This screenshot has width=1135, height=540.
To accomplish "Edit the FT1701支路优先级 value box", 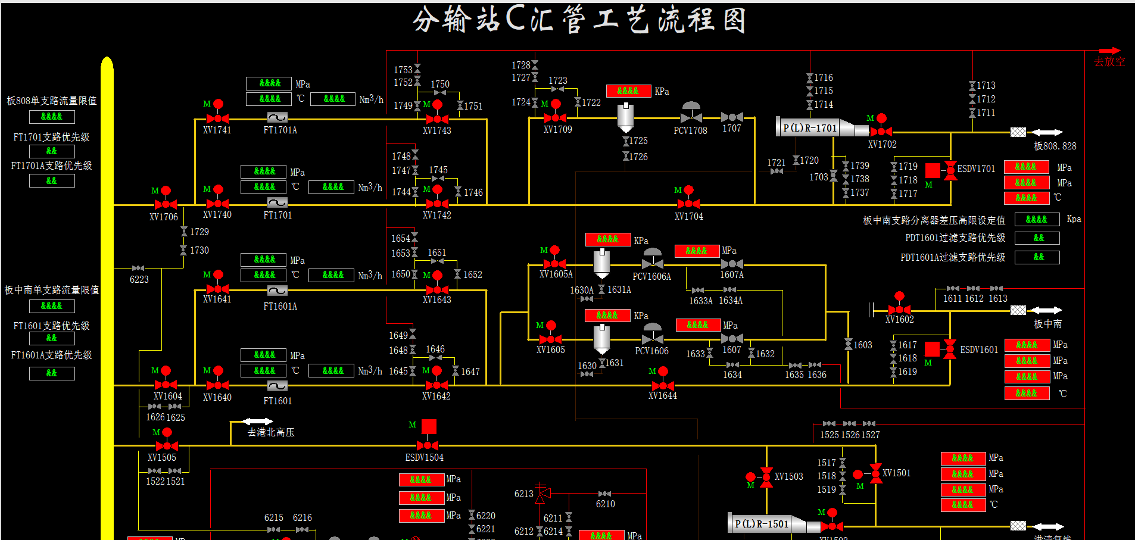I will tap(52, 151).
